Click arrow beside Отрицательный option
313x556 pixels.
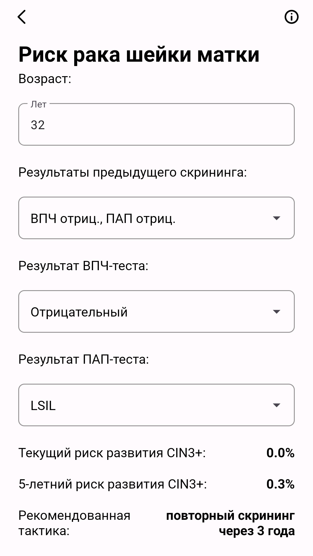click(277, 312)
